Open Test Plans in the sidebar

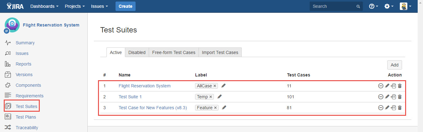(x=26, y=117)
